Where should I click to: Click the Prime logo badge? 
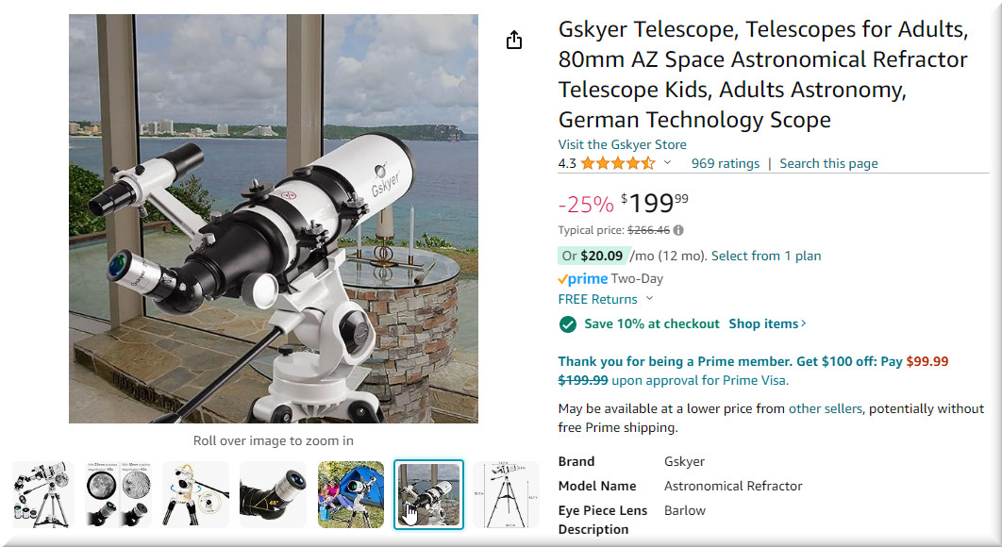[582, 279]
